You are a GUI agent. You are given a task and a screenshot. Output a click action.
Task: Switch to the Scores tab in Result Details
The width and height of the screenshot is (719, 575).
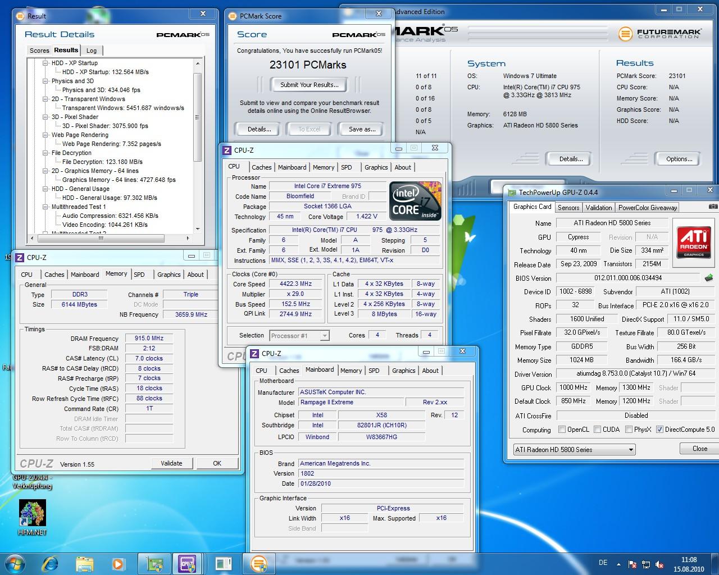click(39, 51)
